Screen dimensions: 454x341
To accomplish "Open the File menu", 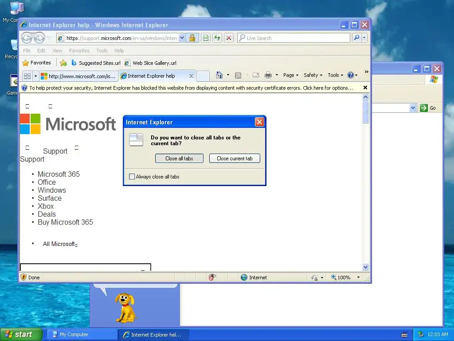I will 27,51.
